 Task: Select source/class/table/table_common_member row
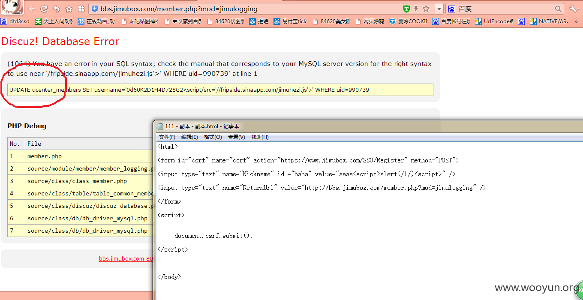tap(90, 193)
